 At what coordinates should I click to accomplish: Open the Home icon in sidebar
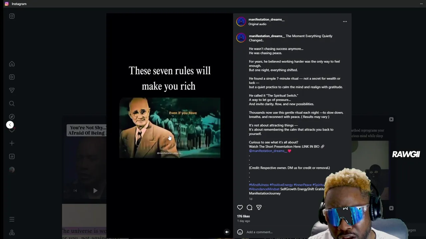point(12,64)
